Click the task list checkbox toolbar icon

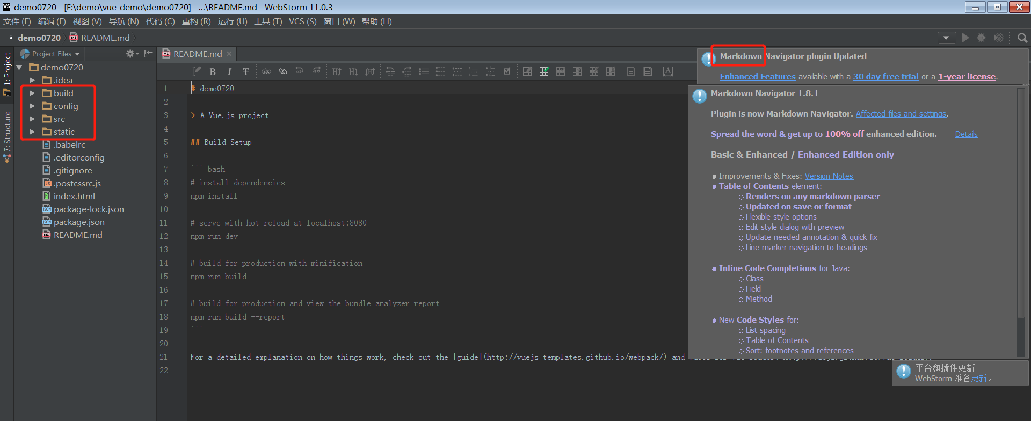pos(507,71)
